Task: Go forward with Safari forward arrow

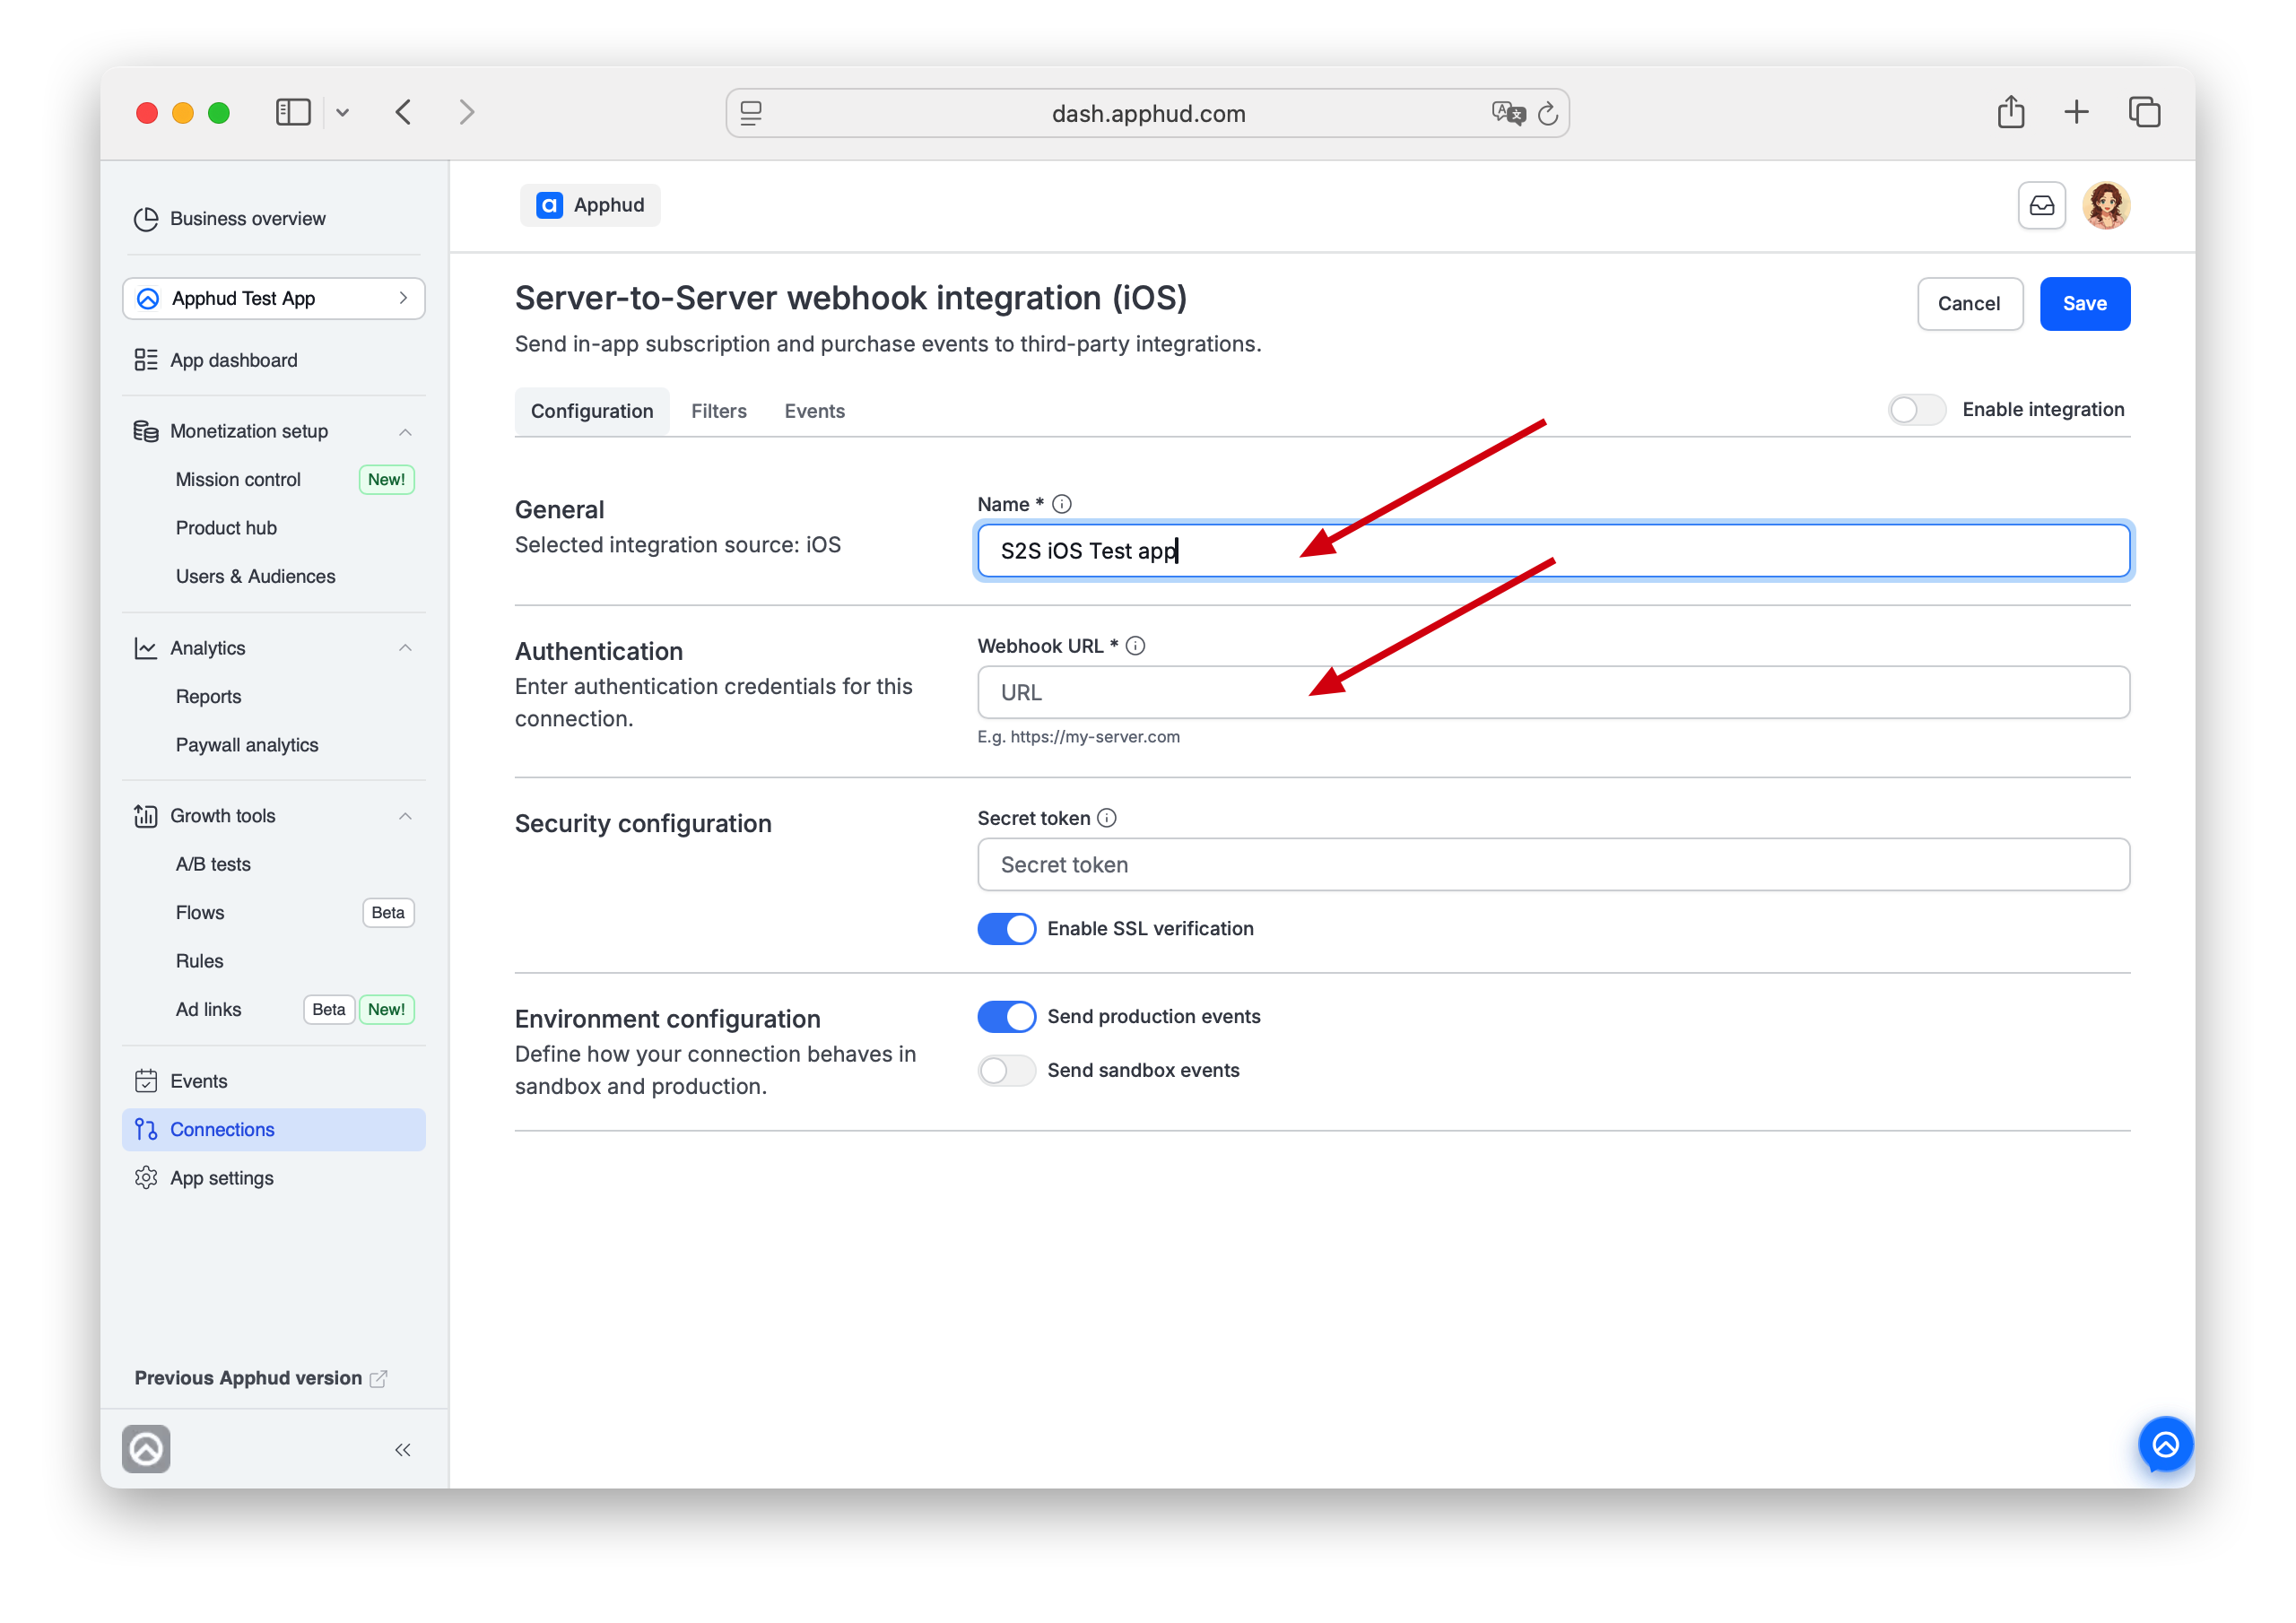Action: point(466,112)
